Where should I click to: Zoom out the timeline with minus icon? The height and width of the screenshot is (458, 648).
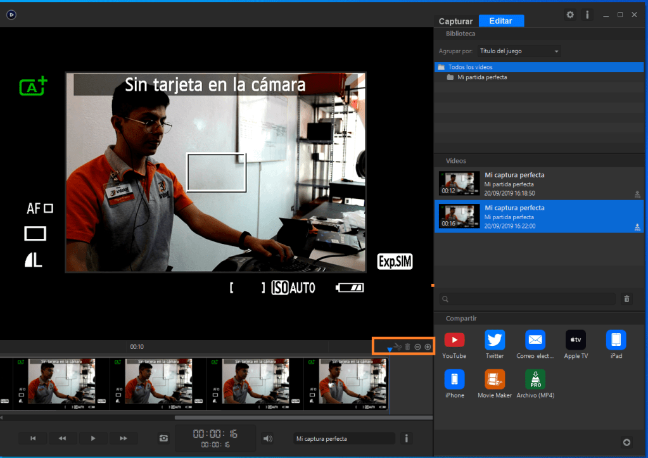coord(417,347)
